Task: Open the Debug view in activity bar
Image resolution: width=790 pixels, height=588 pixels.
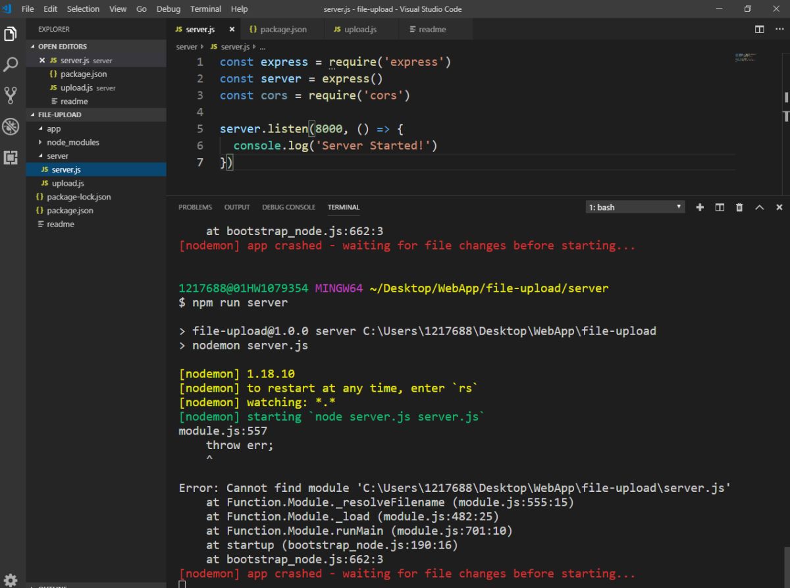Action: (x=11, y=126)
